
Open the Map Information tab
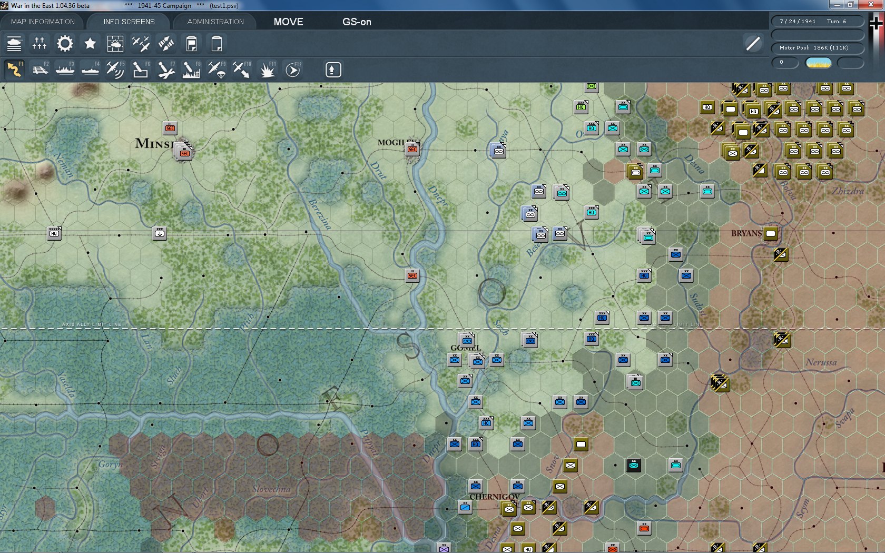[x=43, y=22]
